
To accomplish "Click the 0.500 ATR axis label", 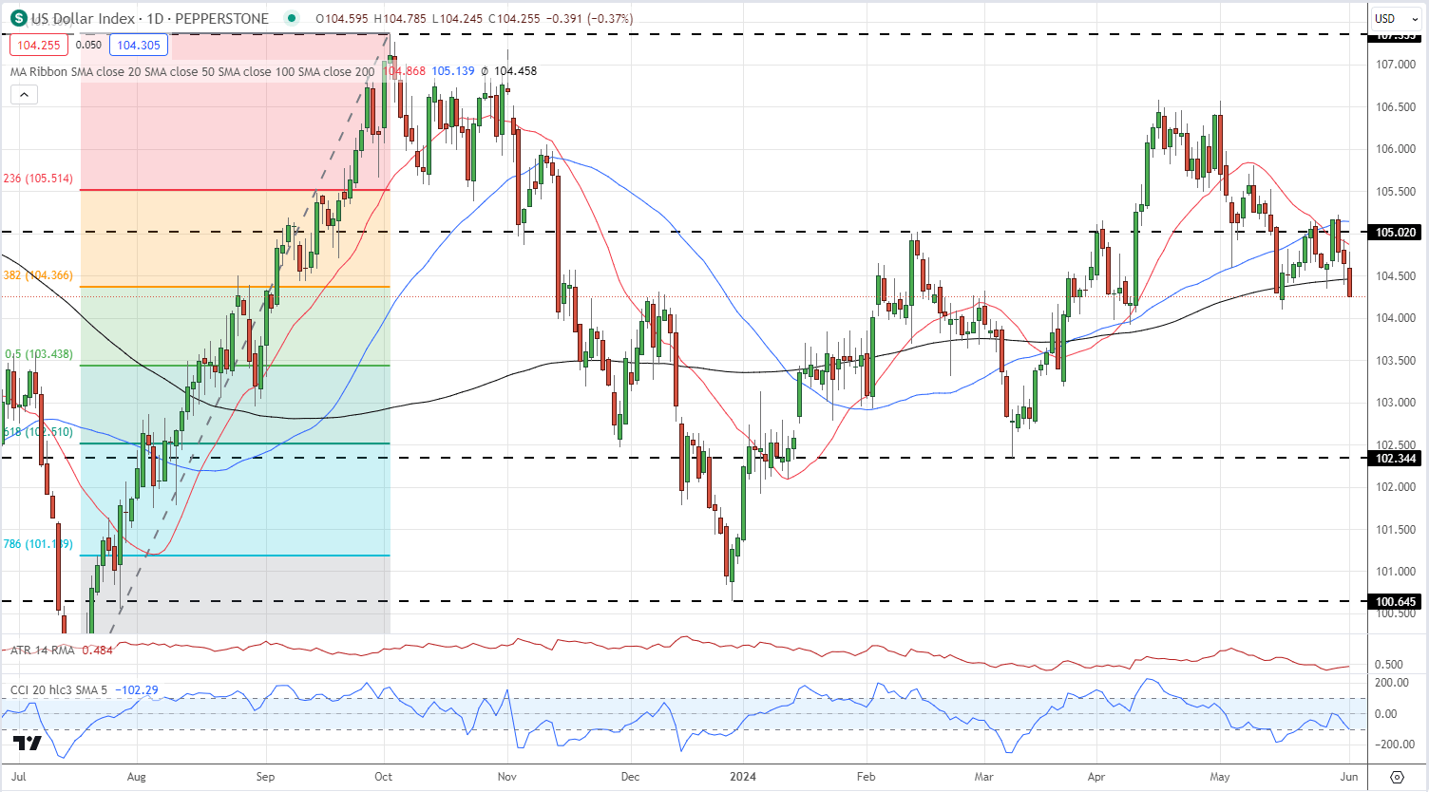I will click(1389, 665).
